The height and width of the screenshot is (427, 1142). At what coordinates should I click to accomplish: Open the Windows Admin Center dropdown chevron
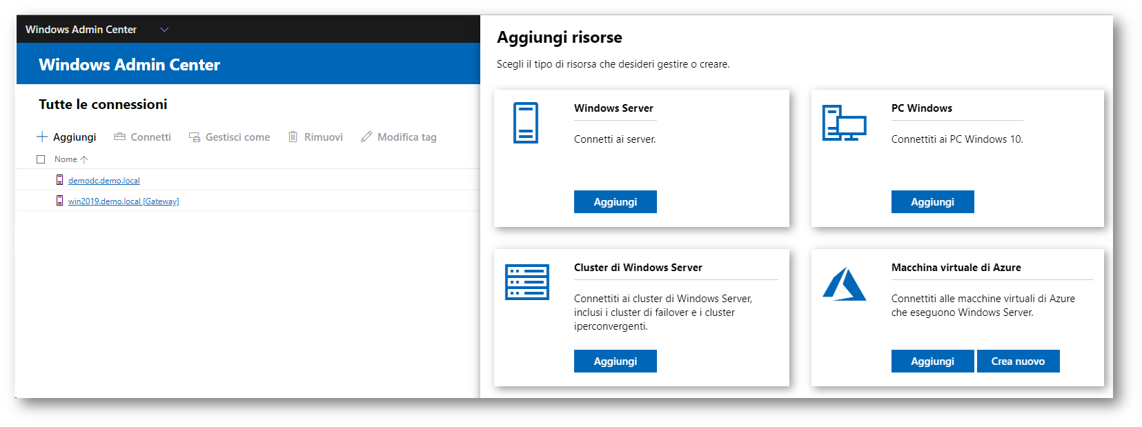[164, 30]
